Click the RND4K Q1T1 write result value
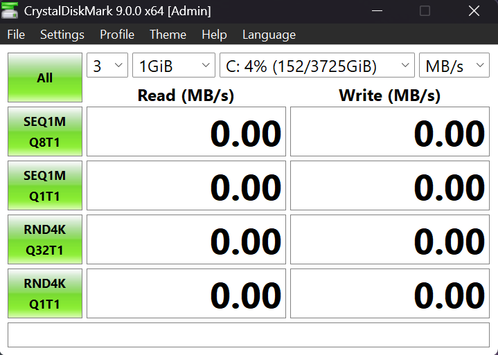The height and width of the screenshot is (355, 498). click(x=390, y=293)
